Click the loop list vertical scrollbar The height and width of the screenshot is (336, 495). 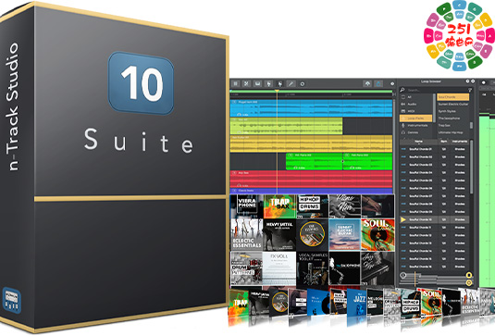pos(471,168)
